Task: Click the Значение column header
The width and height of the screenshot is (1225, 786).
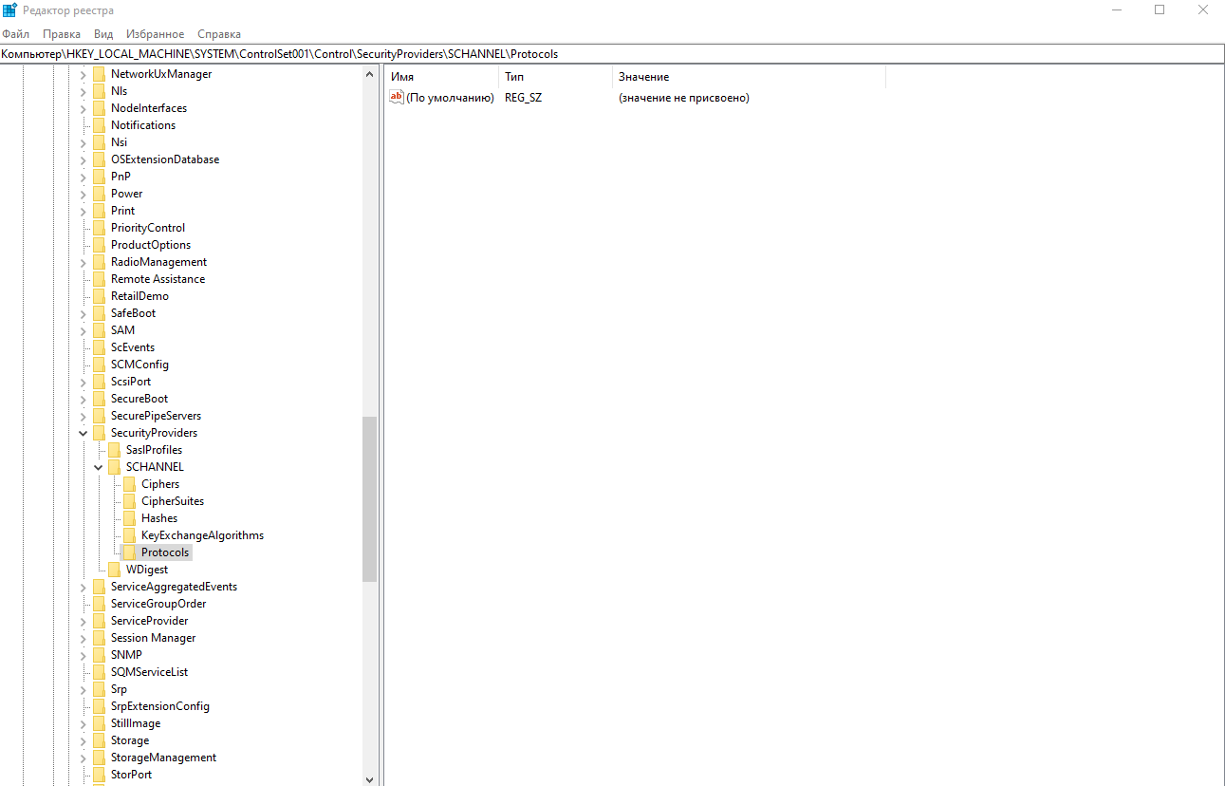Action: [748, 77]
